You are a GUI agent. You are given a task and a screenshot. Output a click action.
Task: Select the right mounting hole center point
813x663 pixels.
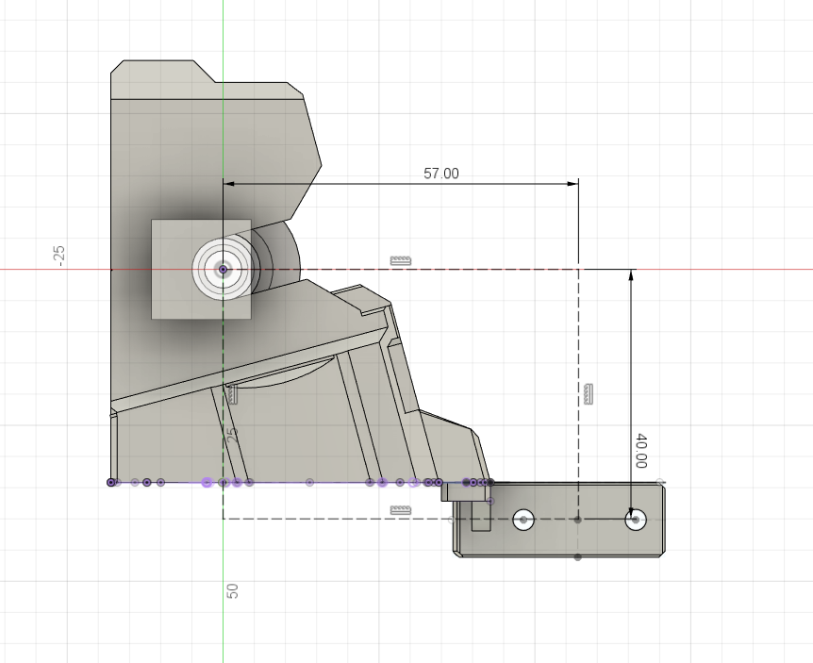click(635, 519)
